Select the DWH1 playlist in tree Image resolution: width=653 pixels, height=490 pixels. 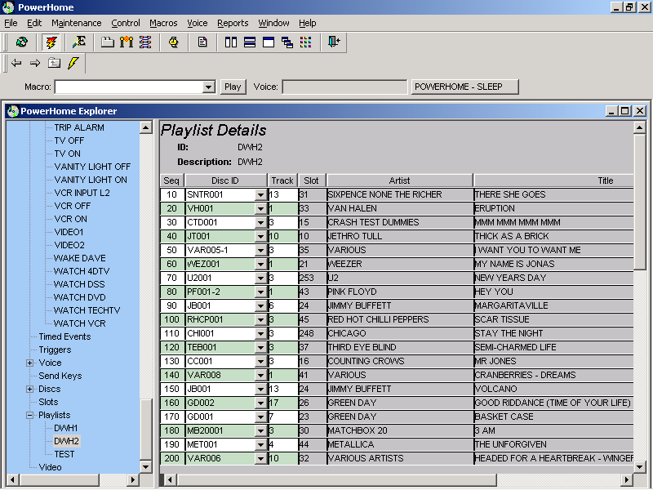66,428
